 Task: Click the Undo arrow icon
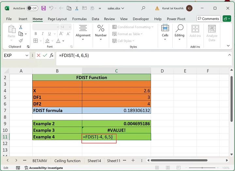tap(51, 8)
